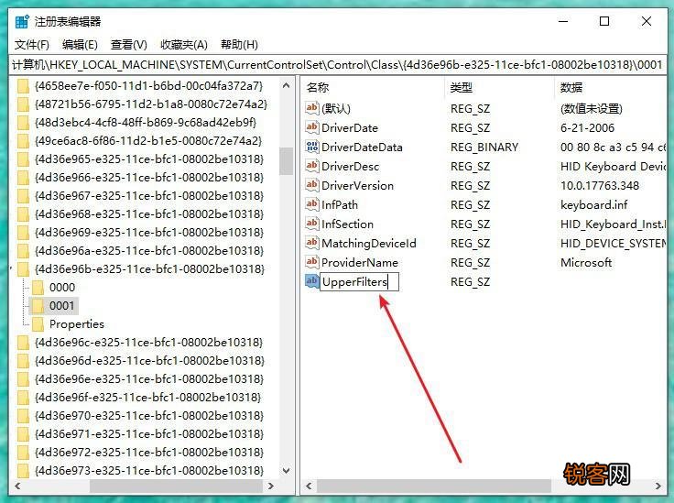Screen dimensions: 674x503
Task: Select the {4d36e96f-e325-11ce-bfc1-08002be10318} key
Action: click(147, 397)
